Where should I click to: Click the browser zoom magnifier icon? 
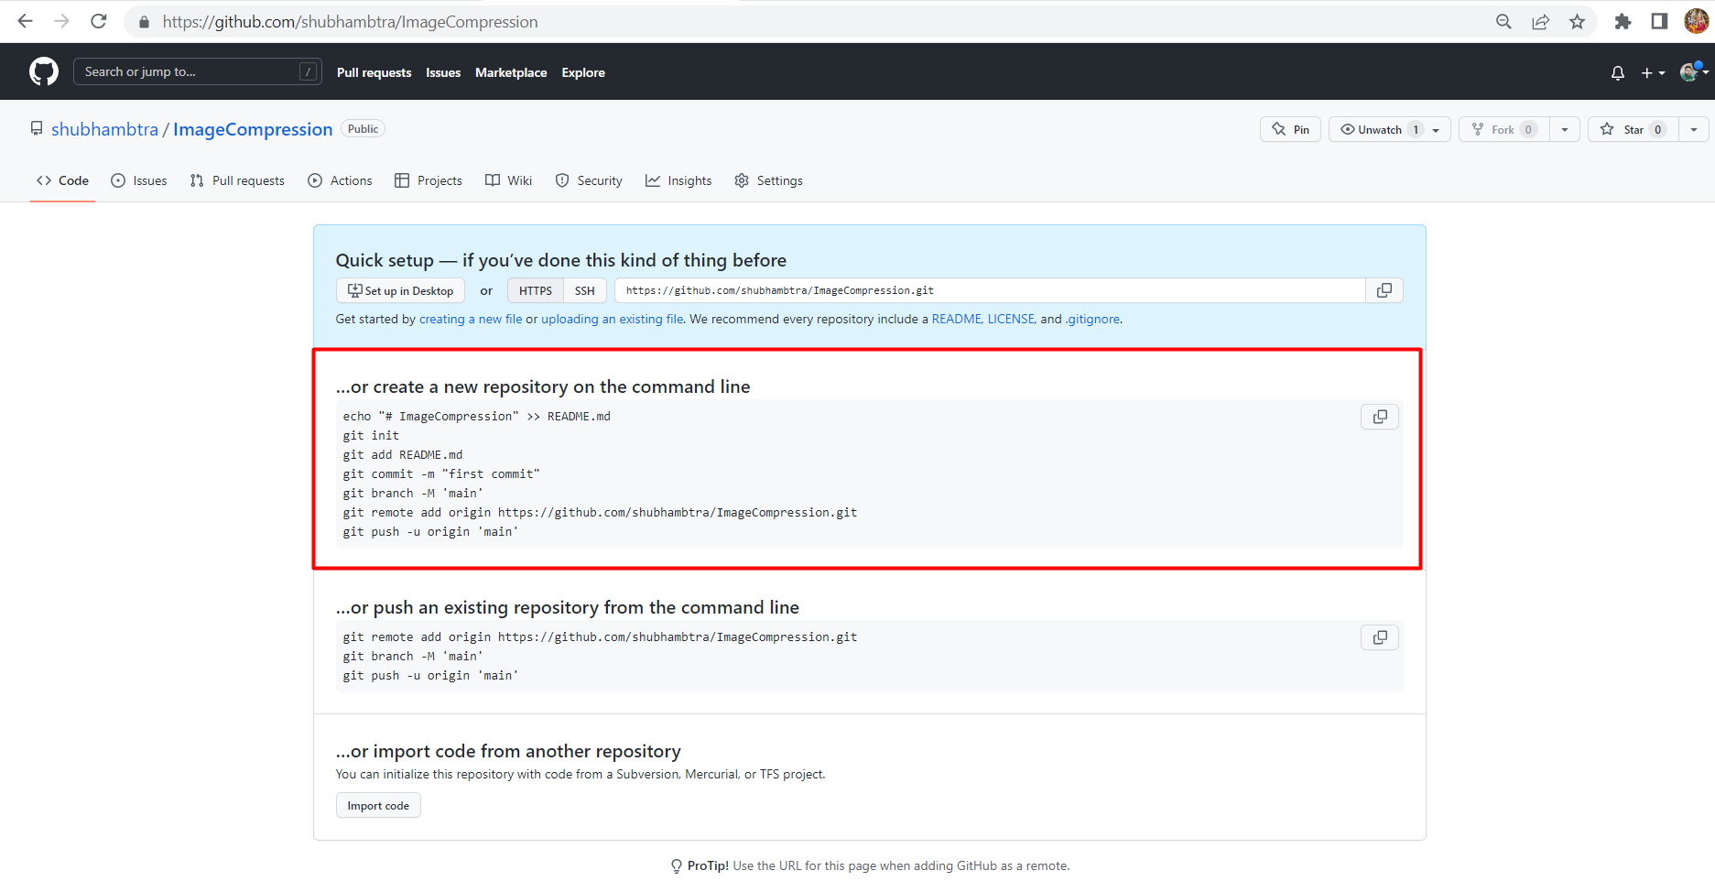point(1503,22)
